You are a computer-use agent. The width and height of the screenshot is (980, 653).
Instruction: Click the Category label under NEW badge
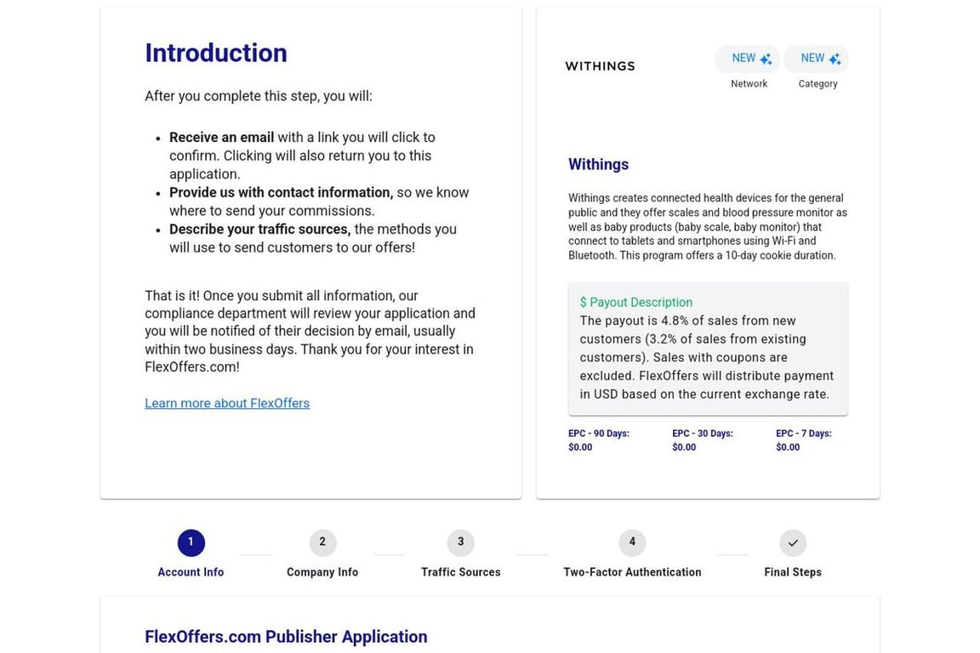818,83
